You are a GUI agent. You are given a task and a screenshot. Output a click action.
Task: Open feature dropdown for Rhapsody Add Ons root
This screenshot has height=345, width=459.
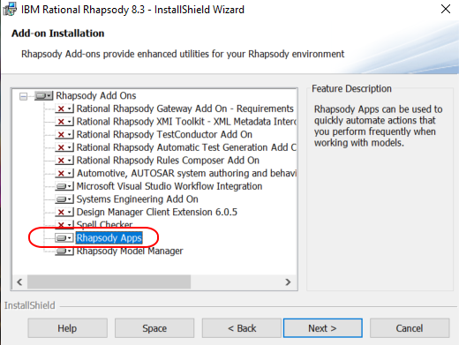(x=44, y=95)
